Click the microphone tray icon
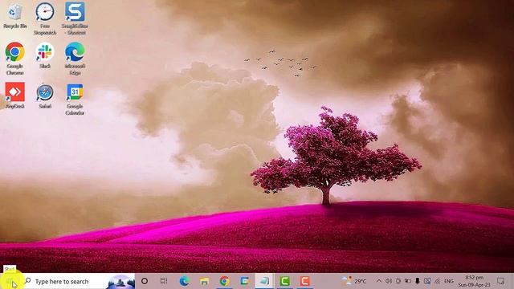This screenshot has width=514, height=289. 418,281
